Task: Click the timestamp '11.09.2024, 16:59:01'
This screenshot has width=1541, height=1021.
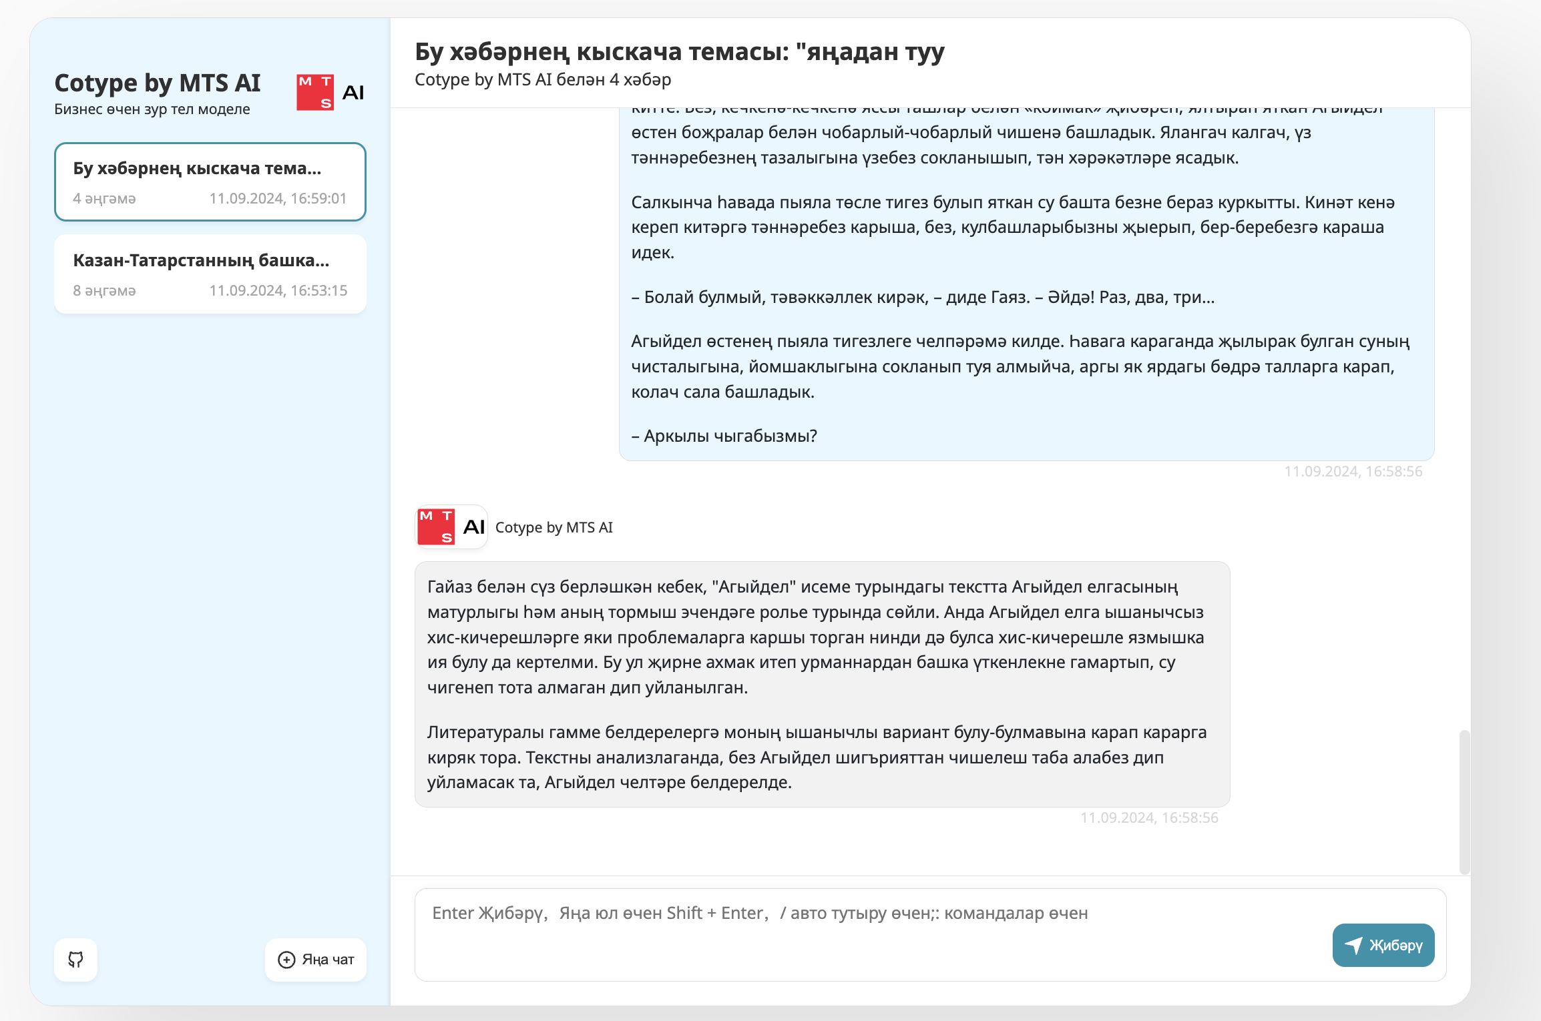Action: pos(278,199)
